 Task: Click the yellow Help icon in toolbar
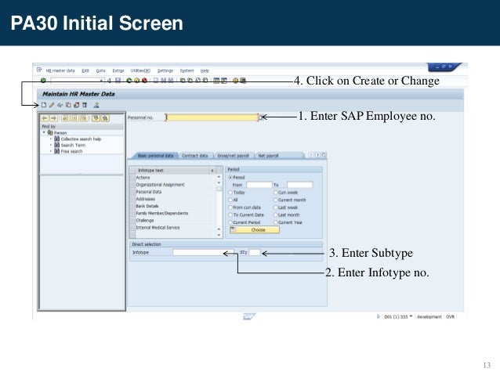235,81
